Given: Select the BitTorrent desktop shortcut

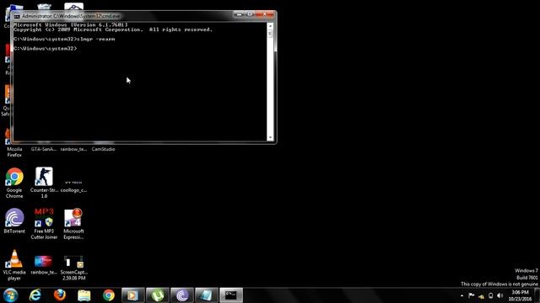Looking at the screenshot, I should coord(14,221).
